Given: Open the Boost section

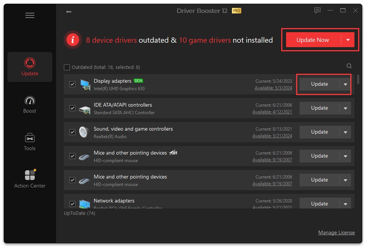Looking at the screenshot, I should (x=30, y=104).
